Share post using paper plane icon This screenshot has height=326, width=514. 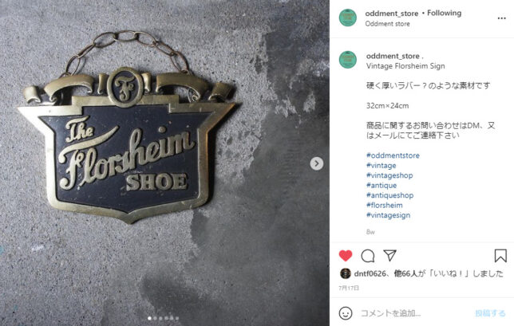[x=390, y=256]
